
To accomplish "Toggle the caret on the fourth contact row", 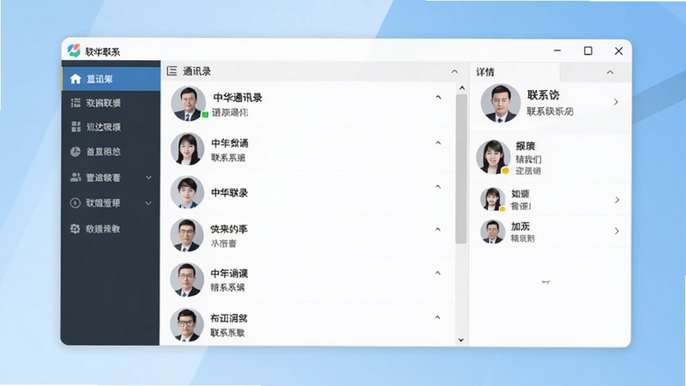I will click(x=438, y=229).
